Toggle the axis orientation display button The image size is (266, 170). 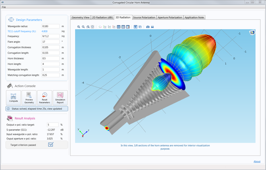click(x=123, y=27)
